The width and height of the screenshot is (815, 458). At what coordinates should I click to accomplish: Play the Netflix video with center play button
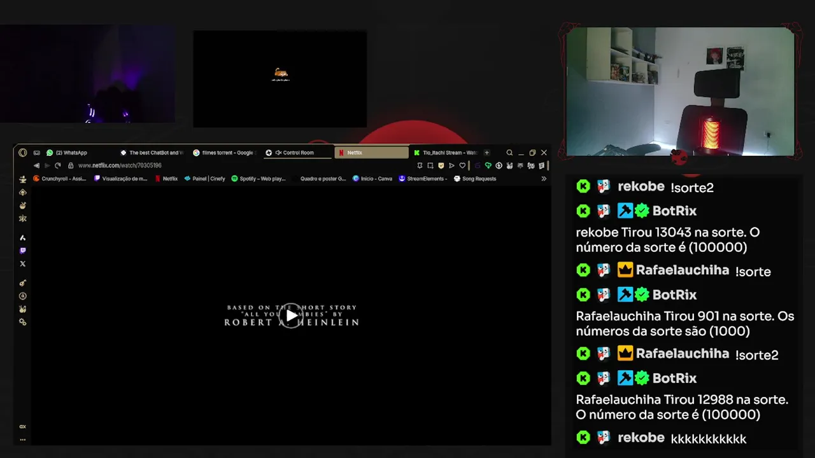[x=292, y=315]
